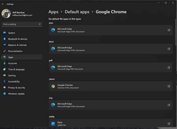
Task: Click the Privacy shield icon
Action: 4,87
